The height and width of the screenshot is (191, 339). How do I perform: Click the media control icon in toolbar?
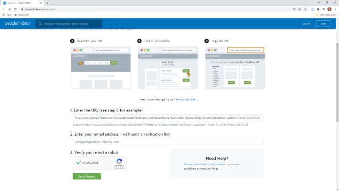pyautogui.click(x=324, y=9)
